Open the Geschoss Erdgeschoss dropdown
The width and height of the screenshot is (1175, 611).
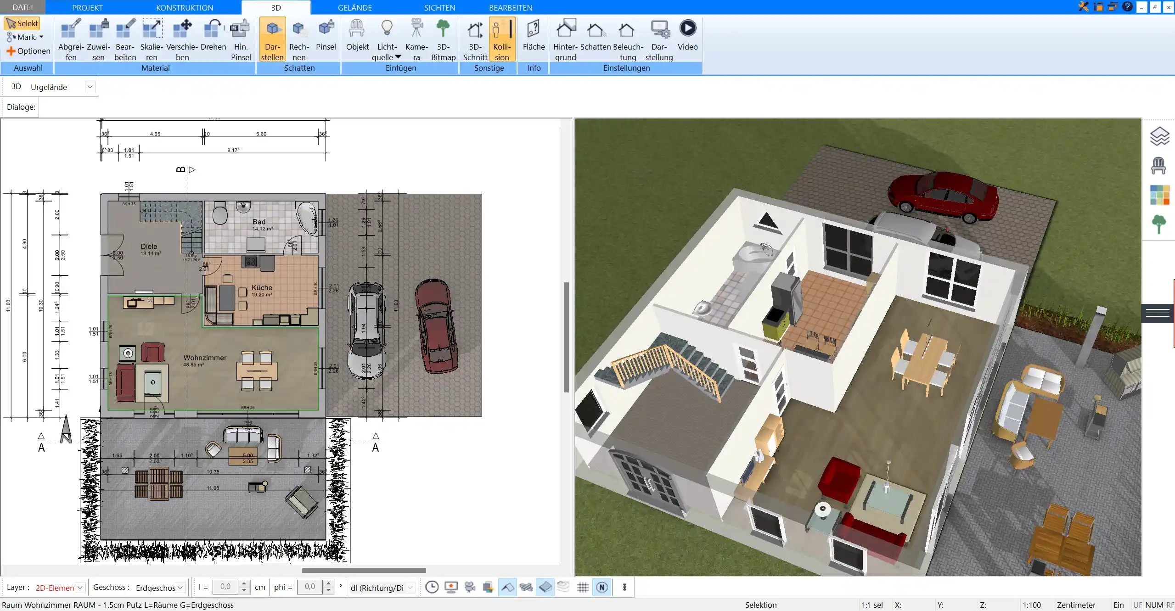coord(180,588)
